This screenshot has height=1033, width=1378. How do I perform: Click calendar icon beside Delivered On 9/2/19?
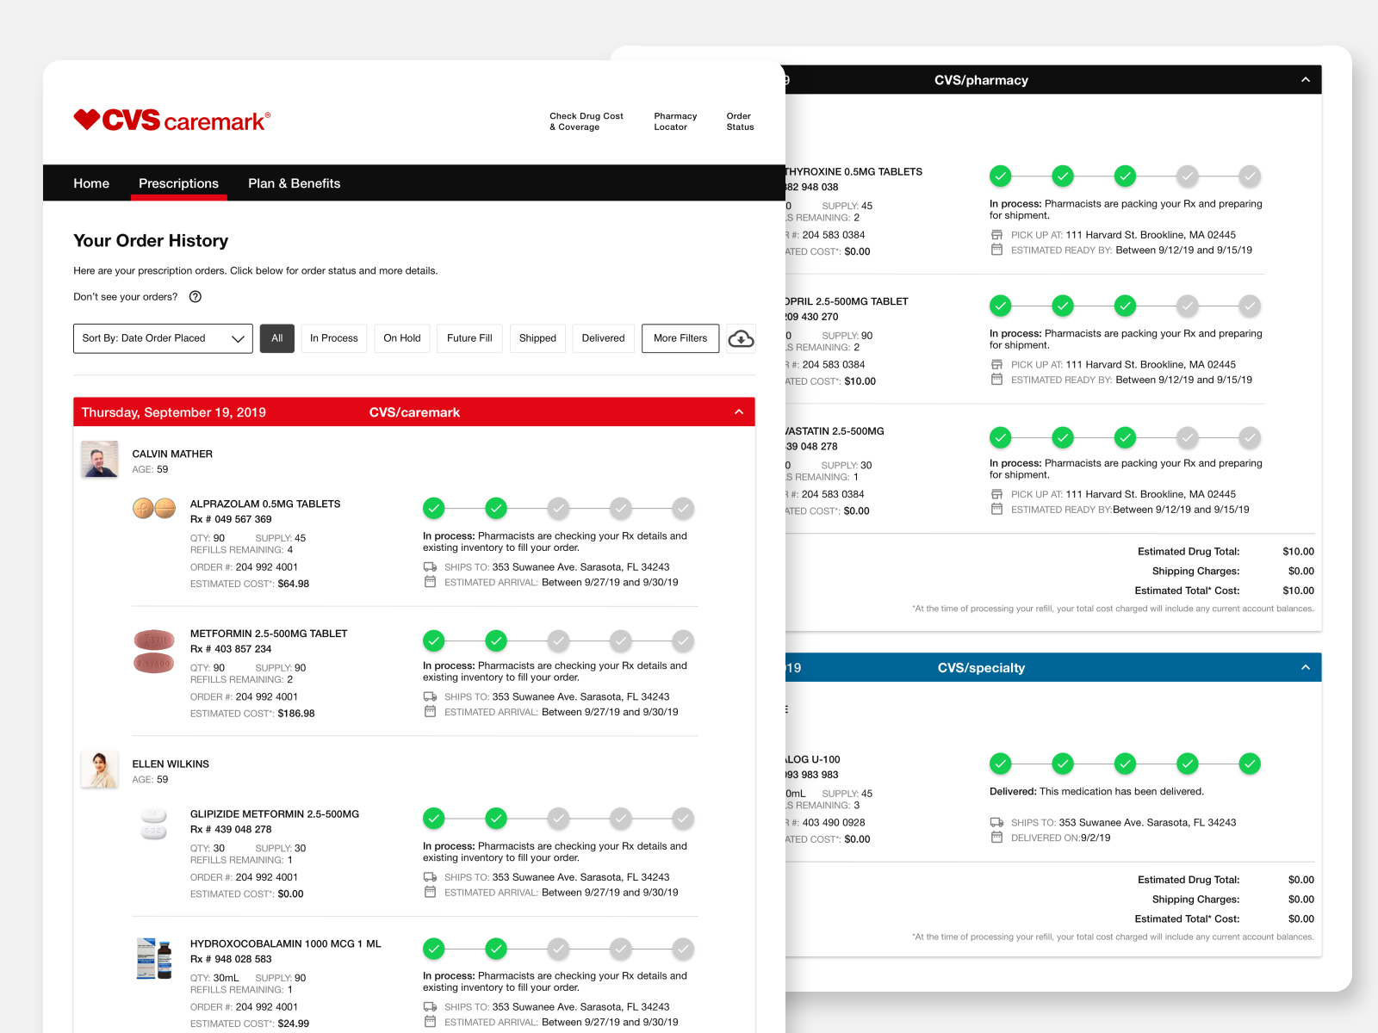[x=996, y=838]
